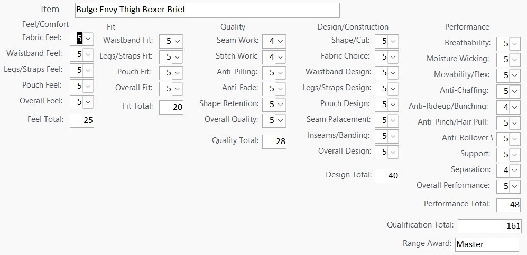Select the Quality Total field
527x255 pixels.
274,141
